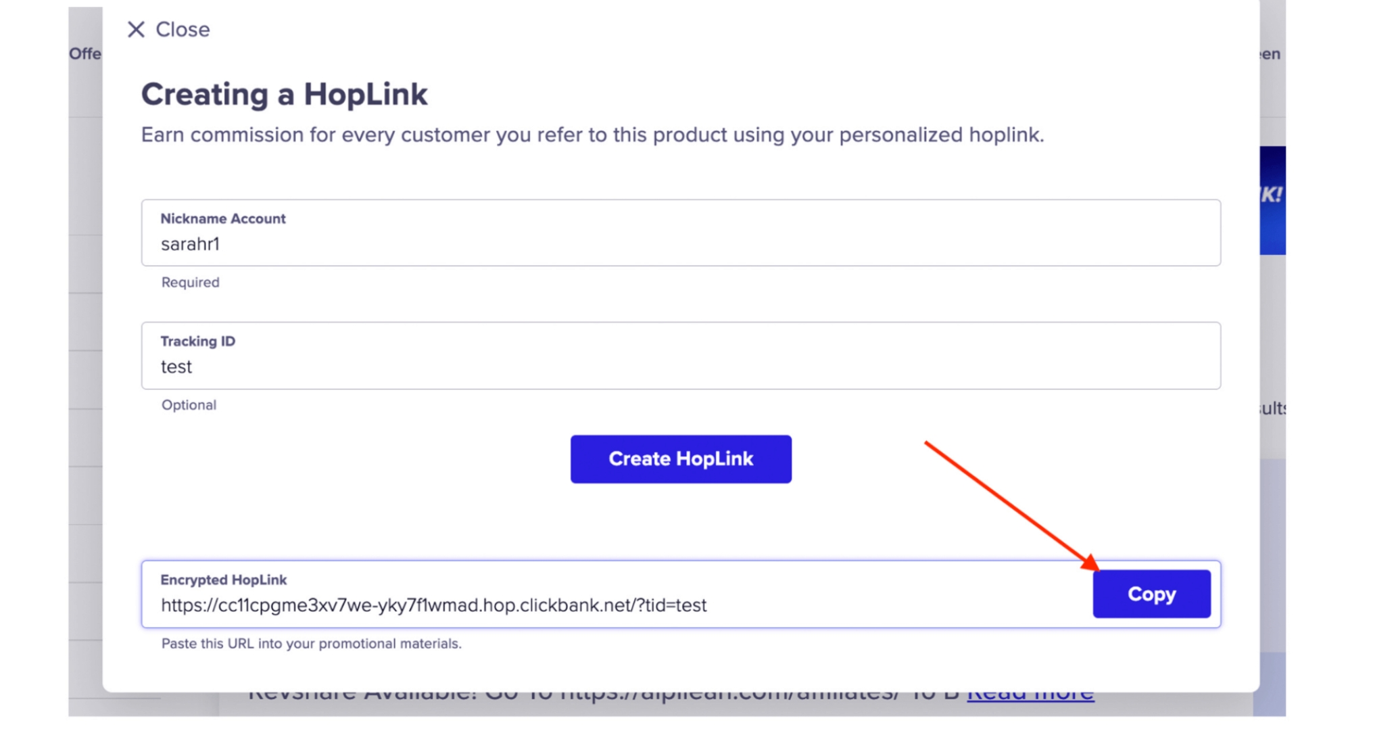Click the "sarahr1" nickname value
Image resolution: width=1373 pixels, height=731 pixels.
click(x=190, y=245)
